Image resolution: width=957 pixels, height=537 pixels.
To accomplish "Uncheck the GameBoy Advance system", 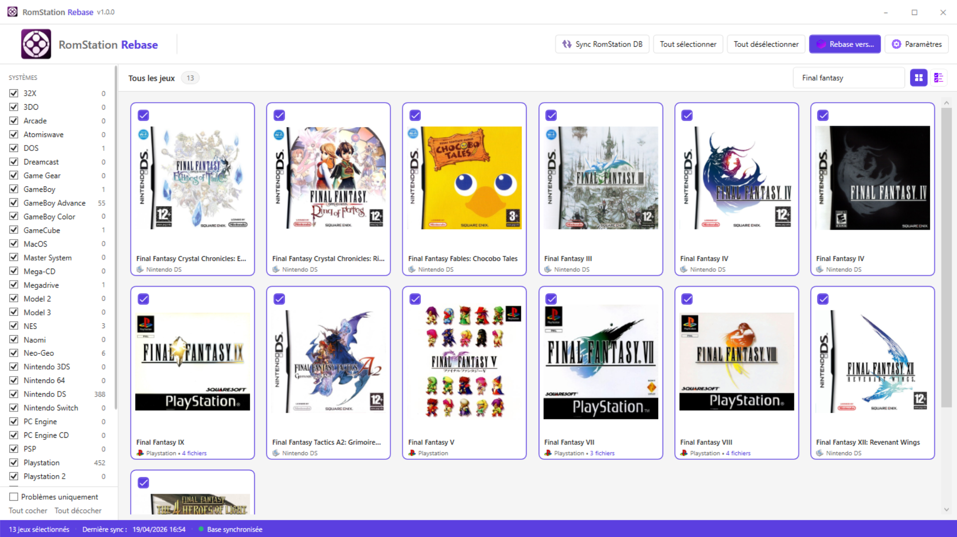I will click(14, 203).
